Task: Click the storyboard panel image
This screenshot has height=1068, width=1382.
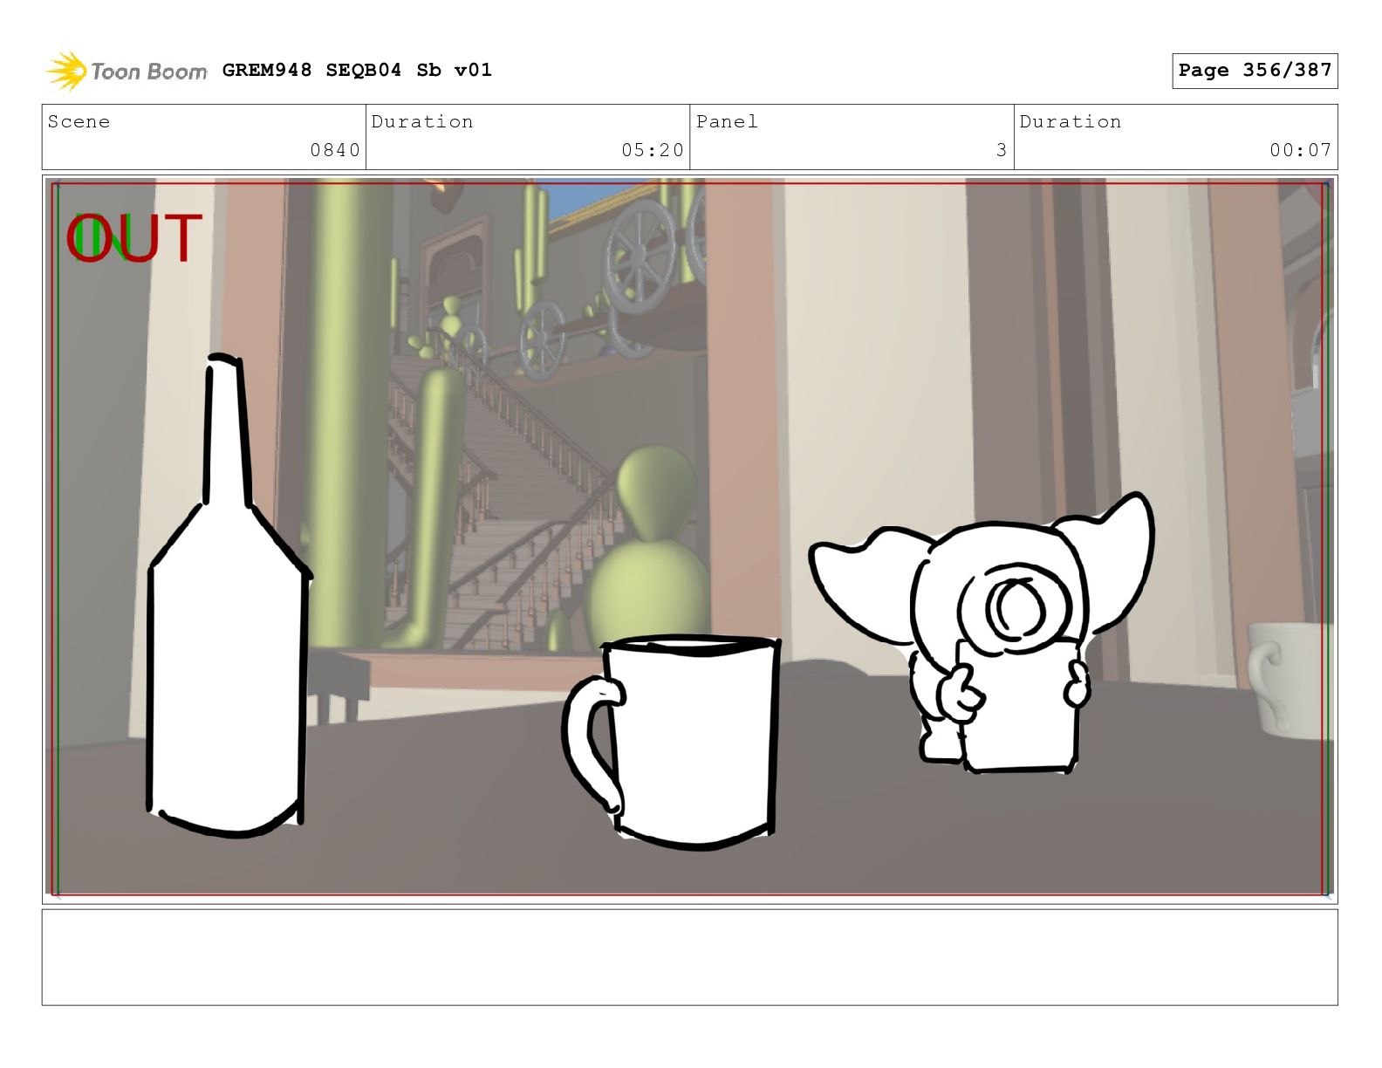Action: tap(690, 538)
